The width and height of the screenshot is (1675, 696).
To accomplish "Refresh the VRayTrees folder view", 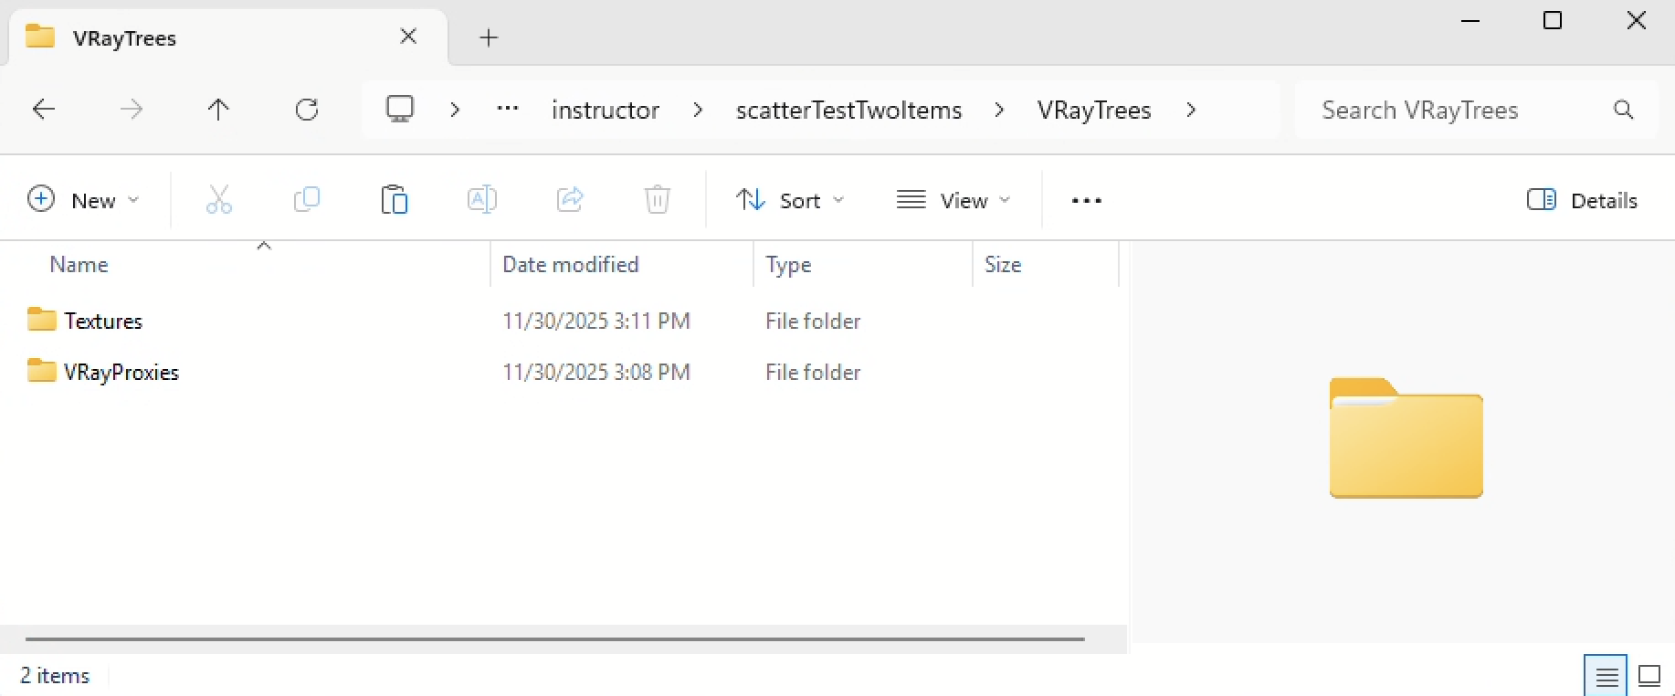I will coord(307,111).
